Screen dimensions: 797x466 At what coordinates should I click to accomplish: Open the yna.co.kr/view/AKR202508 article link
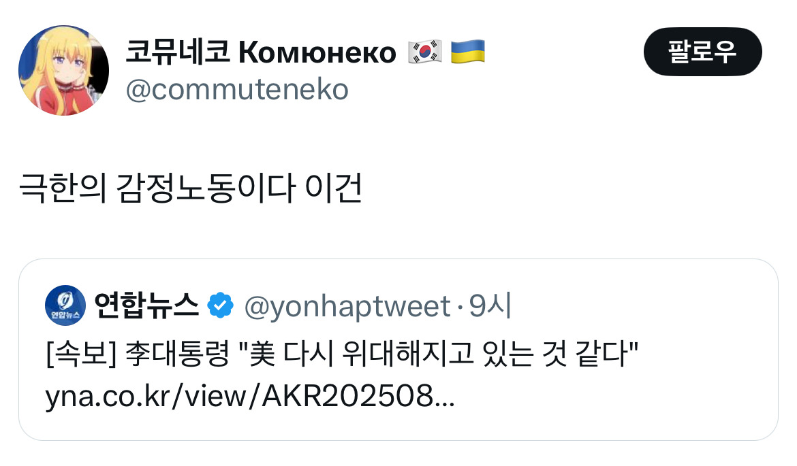250,396
